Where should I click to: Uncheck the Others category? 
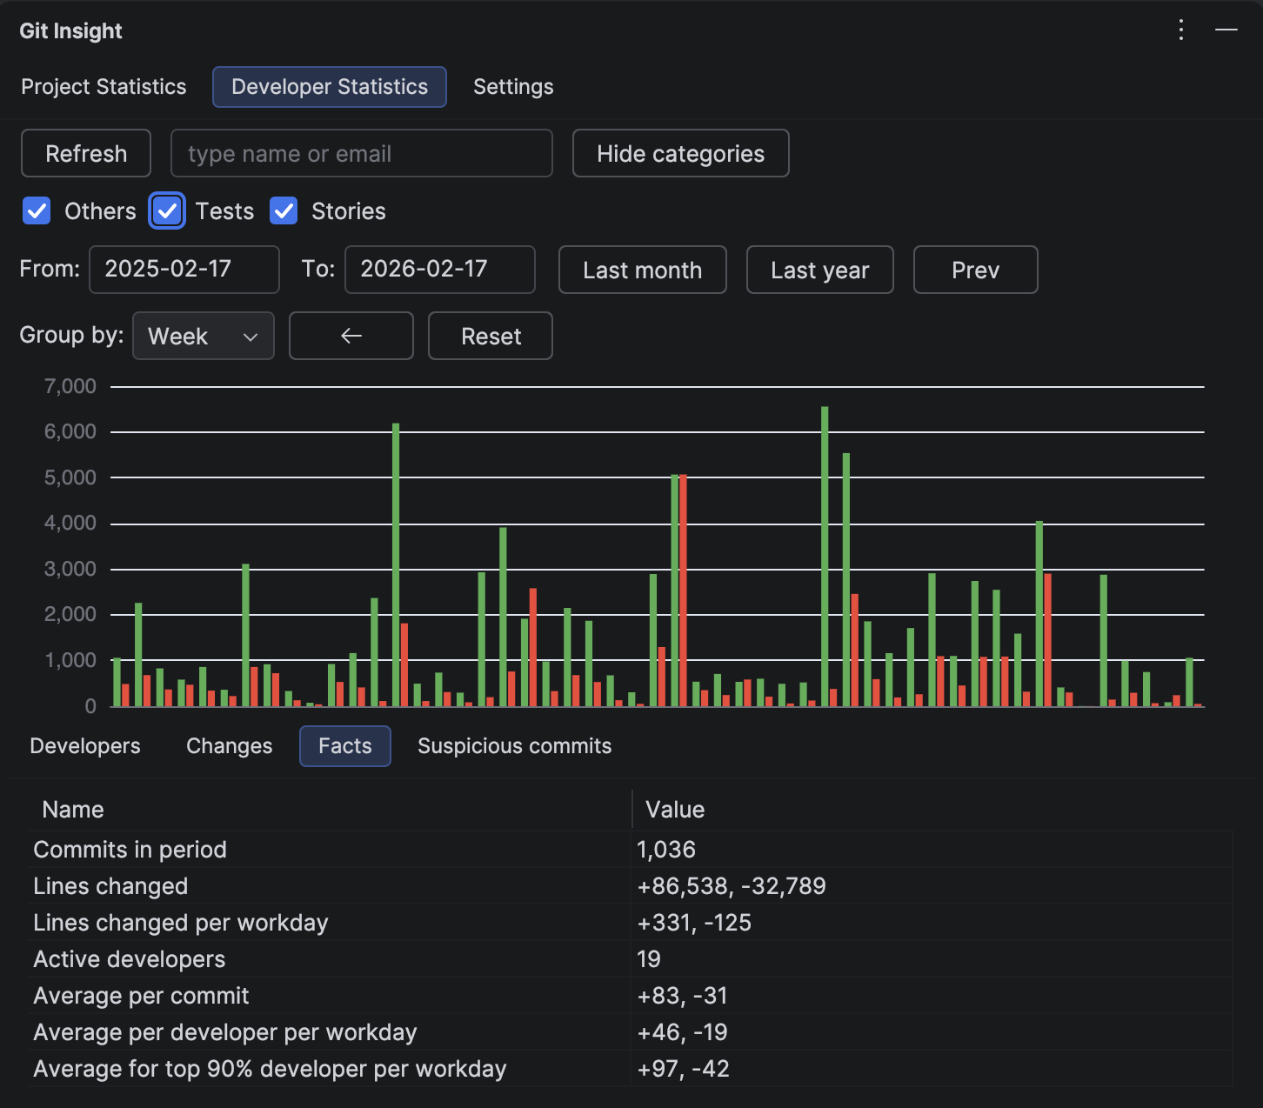[x=37, y=210]
